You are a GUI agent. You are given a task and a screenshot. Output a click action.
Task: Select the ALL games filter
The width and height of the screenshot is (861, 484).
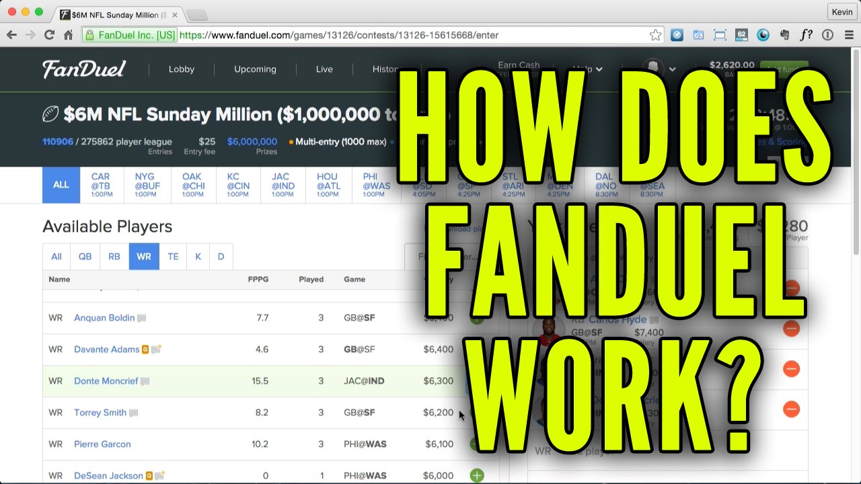tap(61, 185)
